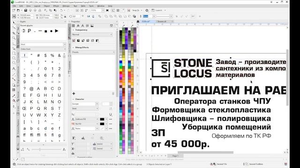Open the Object menu
300x168 pixels.
[47, 6]
